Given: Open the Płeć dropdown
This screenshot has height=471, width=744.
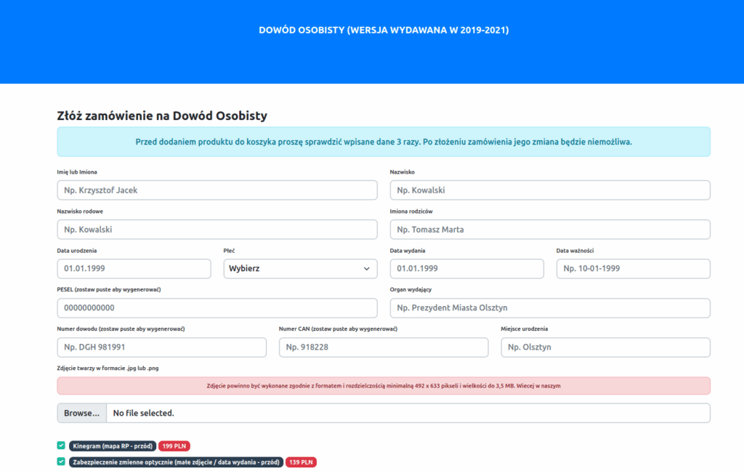Looking at the screenshot, I should pos(300,269).
